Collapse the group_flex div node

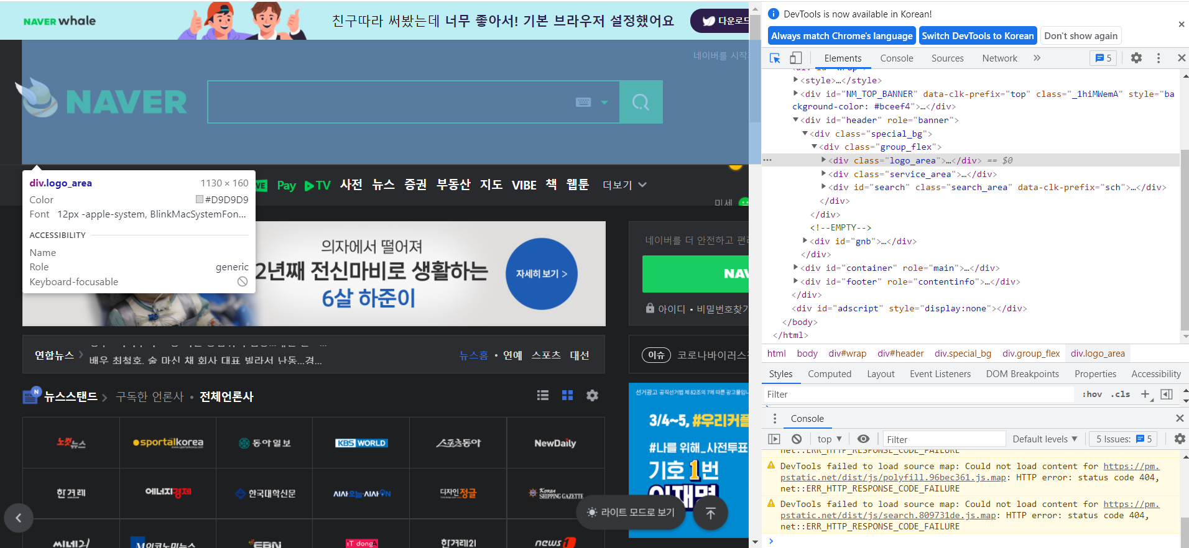point(814,146)
